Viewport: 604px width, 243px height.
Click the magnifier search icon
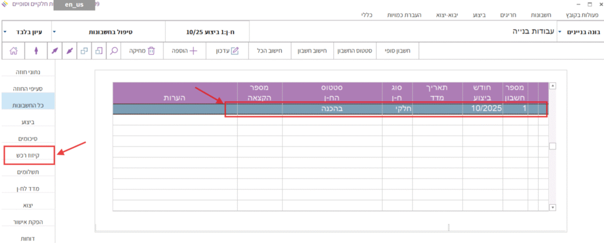click(x=114, y=51)
